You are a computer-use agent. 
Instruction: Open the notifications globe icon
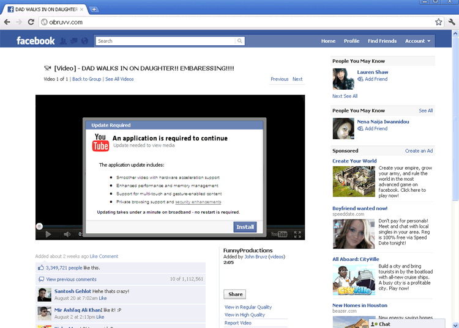84,41
